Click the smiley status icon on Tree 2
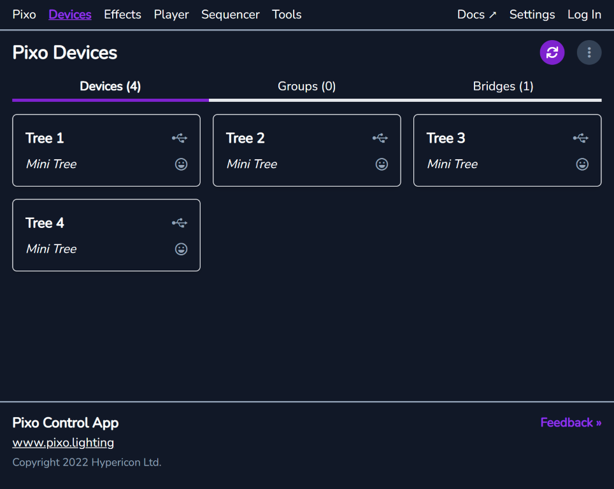The image size is (614, 489). pos(382,164)
